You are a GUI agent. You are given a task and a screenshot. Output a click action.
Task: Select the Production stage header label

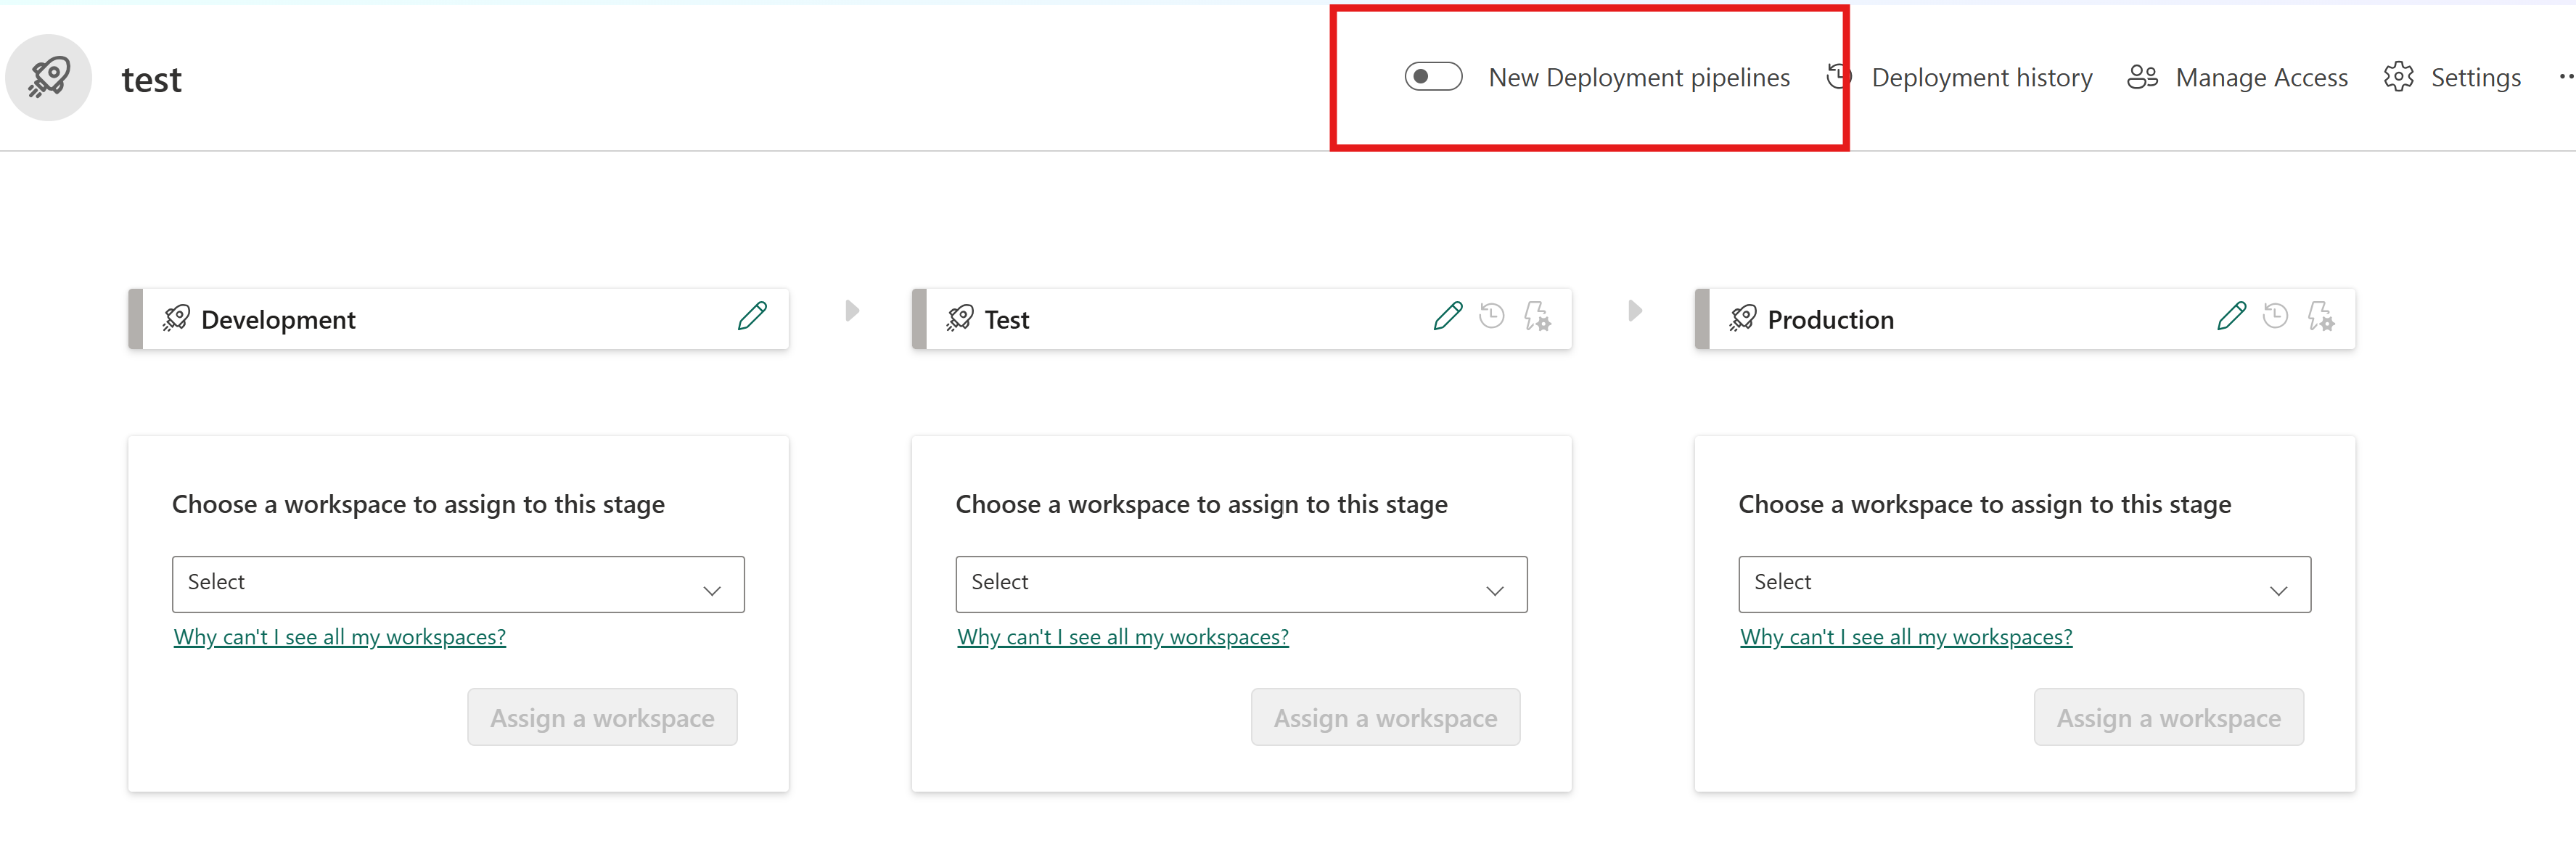pyautogui.click(x=1830, y=320)
